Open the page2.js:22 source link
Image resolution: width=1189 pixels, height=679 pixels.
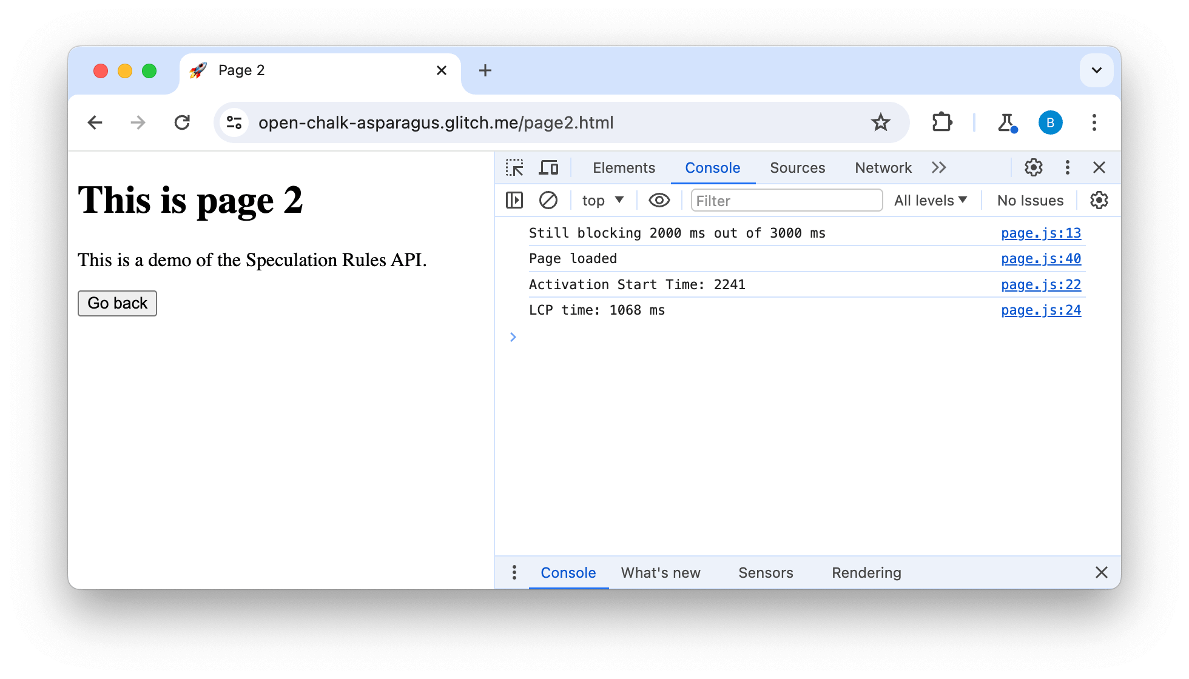1041,284
